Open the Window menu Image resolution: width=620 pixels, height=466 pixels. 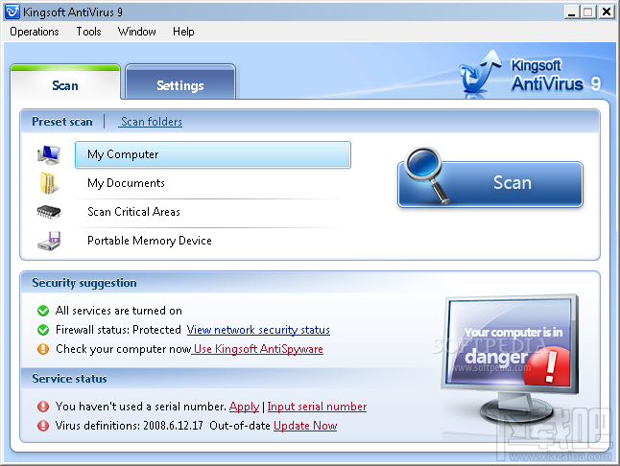click(137, 32)
